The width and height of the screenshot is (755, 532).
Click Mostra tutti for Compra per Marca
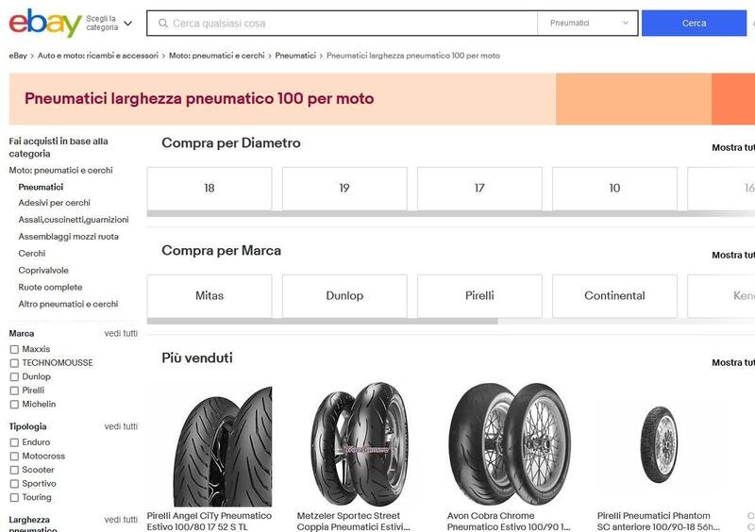[733, 256]
